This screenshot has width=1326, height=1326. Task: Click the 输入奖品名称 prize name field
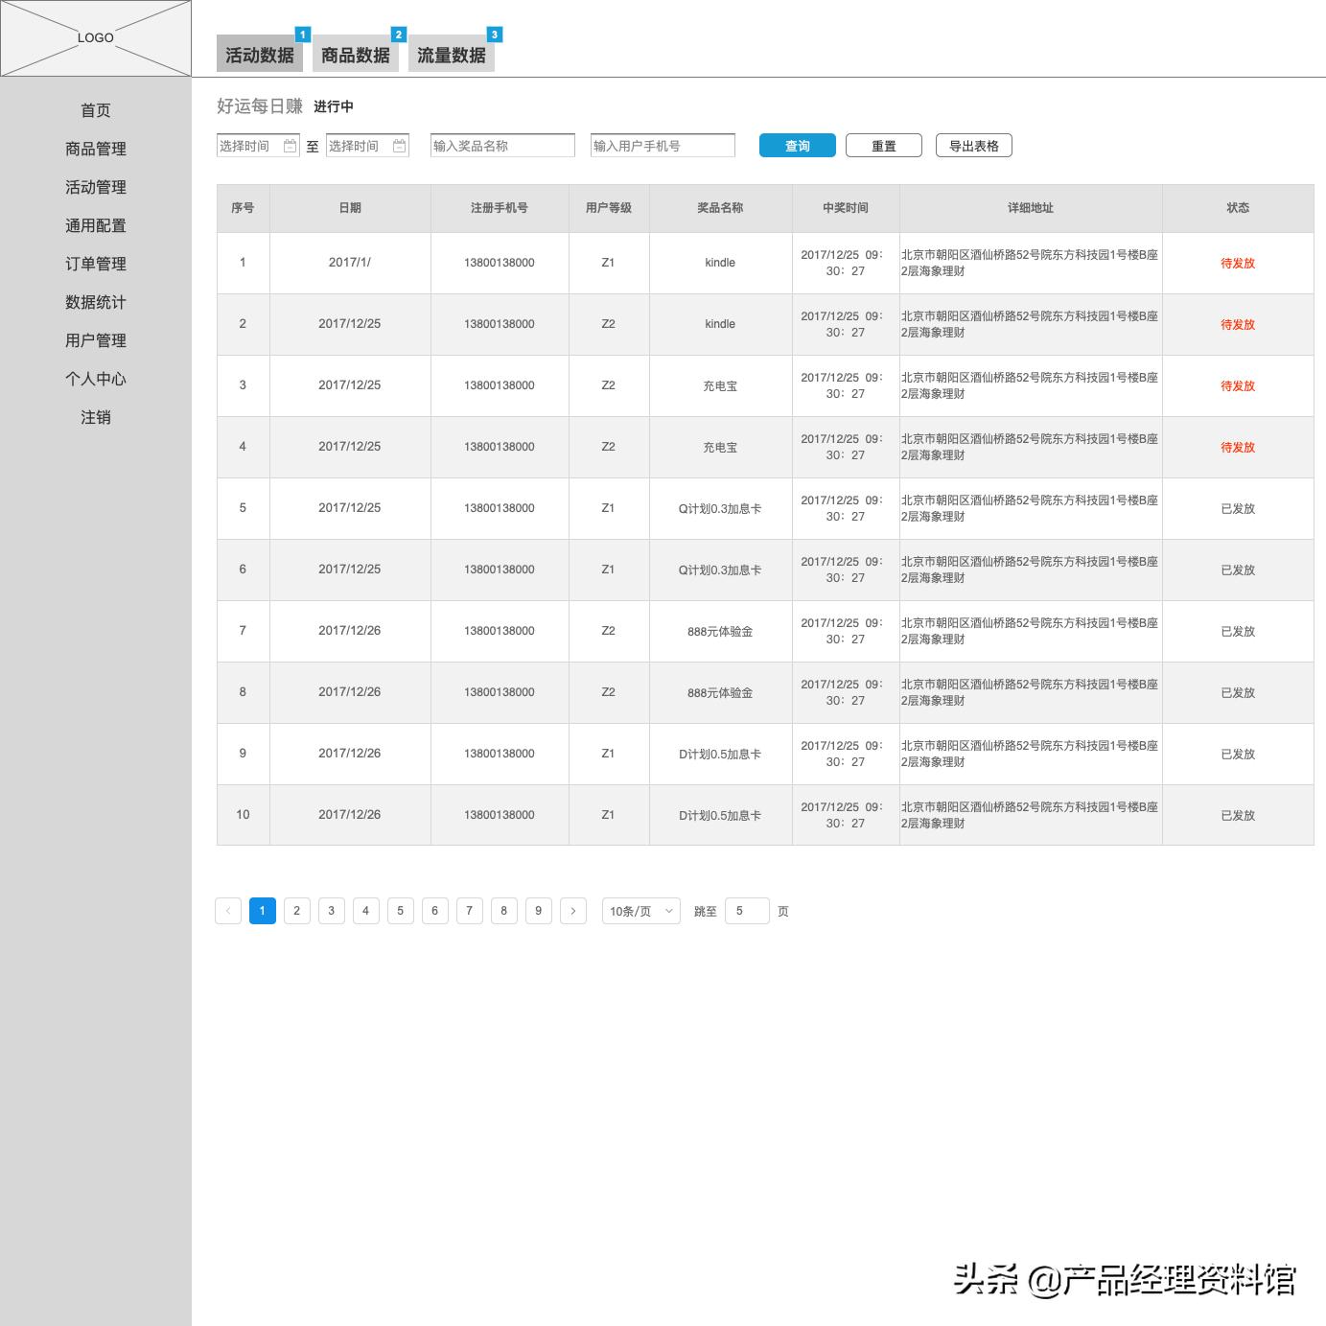coord(501,145)
